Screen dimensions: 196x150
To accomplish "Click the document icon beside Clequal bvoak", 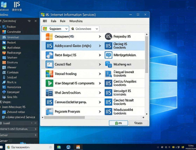I will (108, 74).
